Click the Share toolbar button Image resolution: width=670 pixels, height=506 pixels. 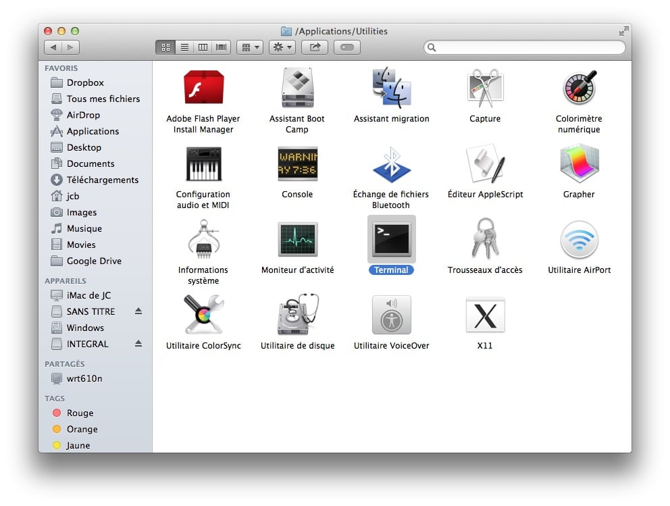point(315,47)
